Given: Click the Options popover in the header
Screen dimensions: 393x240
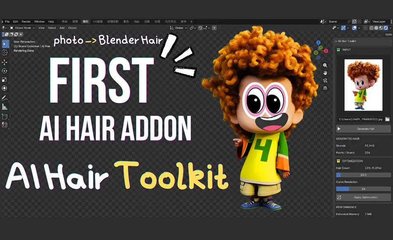Looking at the screenshot, I should pyautogui.click(x=389, y=35).
